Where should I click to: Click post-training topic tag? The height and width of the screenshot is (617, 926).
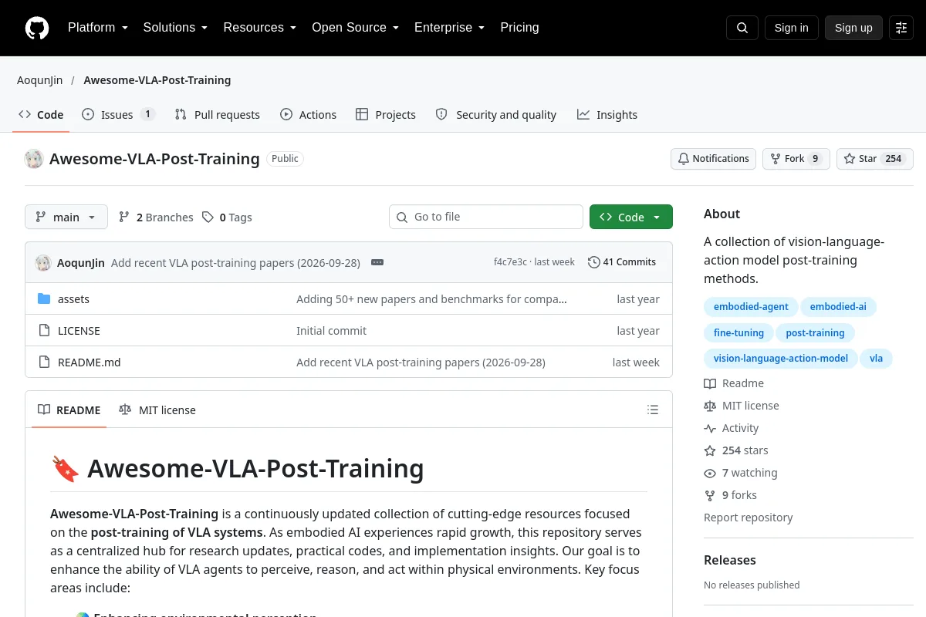(x=815, y=333)
